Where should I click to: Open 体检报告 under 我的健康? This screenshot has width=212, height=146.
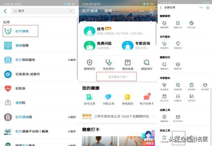(128, 100)
